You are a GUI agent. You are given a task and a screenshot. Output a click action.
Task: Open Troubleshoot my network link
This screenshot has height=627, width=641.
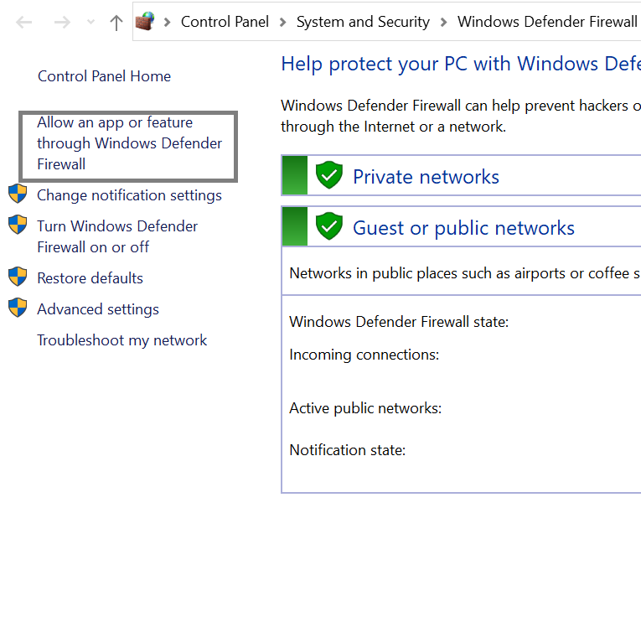(x=121, y=340)
